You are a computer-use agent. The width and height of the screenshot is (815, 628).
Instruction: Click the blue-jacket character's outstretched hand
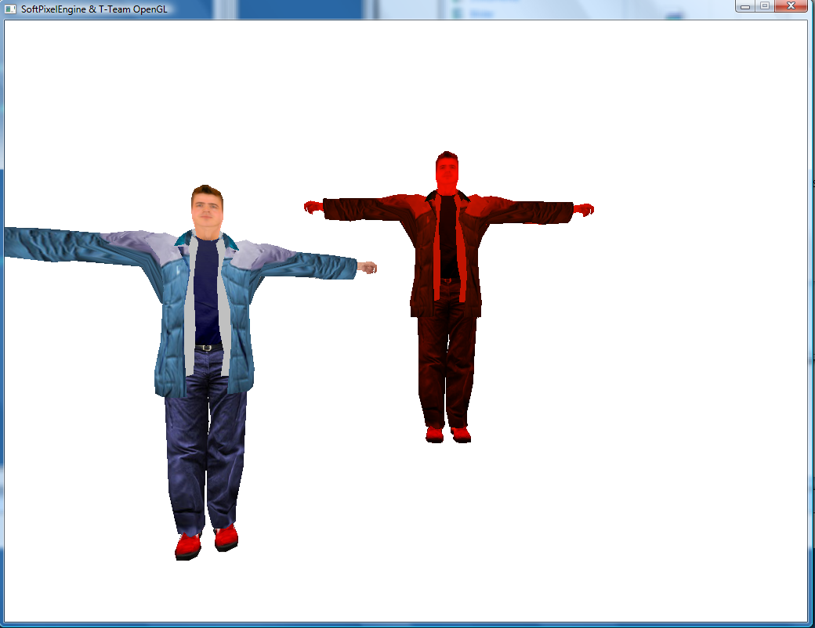click(x=368, y=268)
